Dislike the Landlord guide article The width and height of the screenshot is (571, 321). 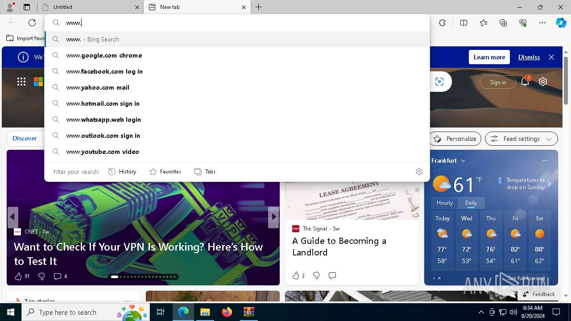(x=316, y=276)
